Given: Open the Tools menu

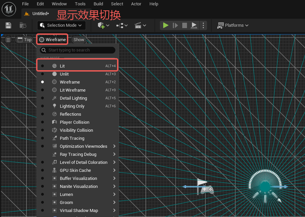Looking at the screenshot, I should 80,4.
